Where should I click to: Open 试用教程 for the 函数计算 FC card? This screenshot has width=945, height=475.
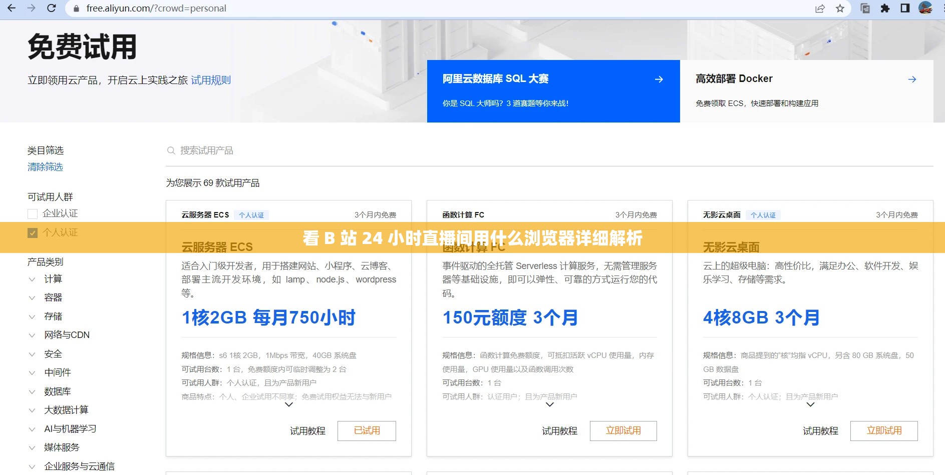(559, 431)
